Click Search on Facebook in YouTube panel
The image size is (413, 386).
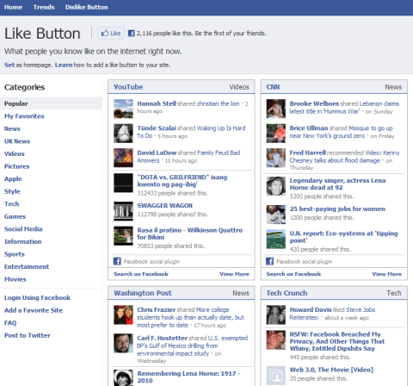(x=141, y=274)
